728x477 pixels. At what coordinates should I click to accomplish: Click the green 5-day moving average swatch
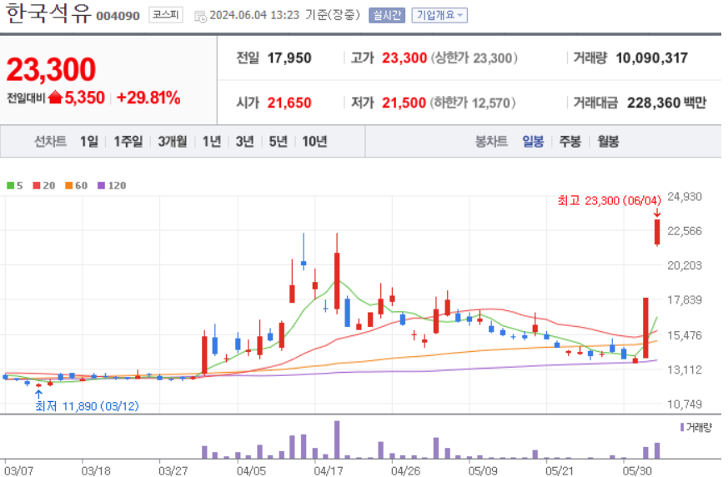(10, 185)
